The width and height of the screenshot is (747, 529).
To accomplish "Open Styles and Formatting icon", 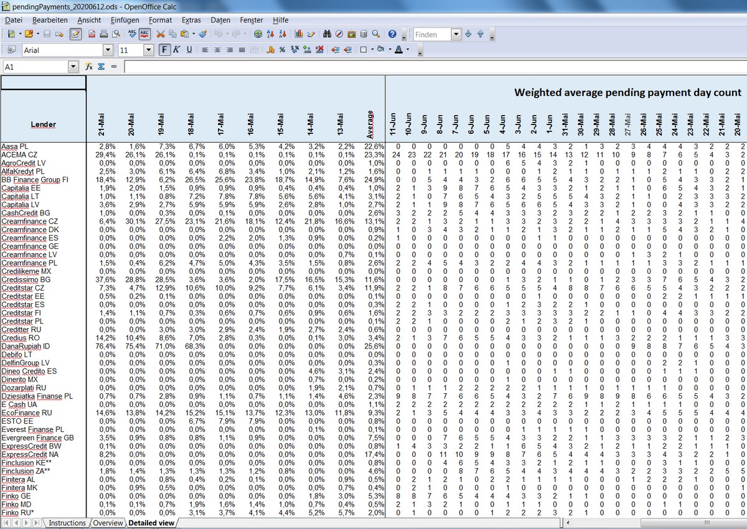I will (x=12, y=50).
